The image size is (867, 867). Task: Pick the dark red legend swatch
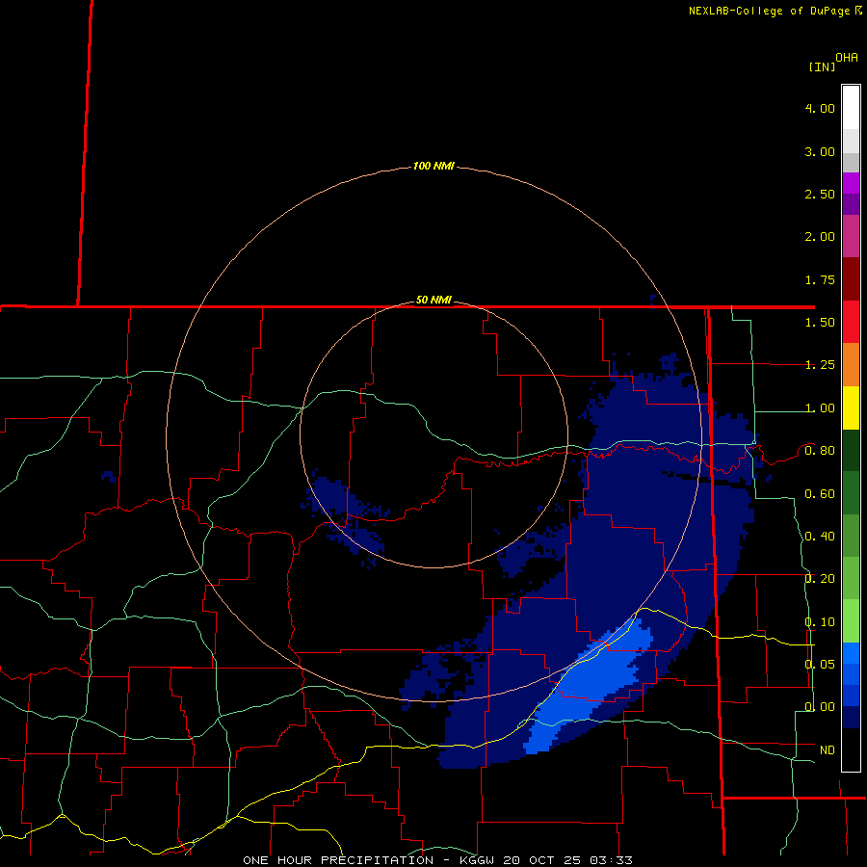point(851,279)
